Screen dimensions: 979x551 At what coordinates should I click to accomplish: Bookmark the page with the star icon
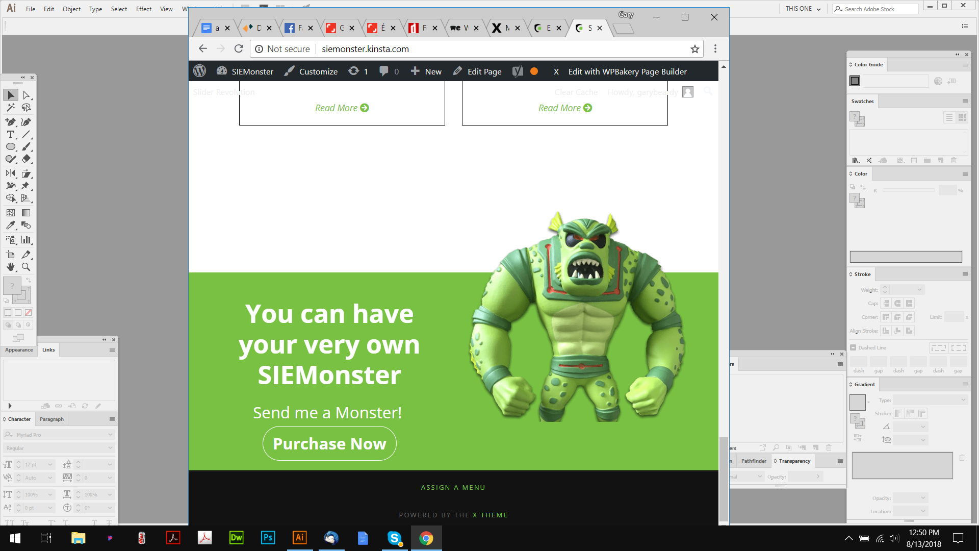pos(694,49)
